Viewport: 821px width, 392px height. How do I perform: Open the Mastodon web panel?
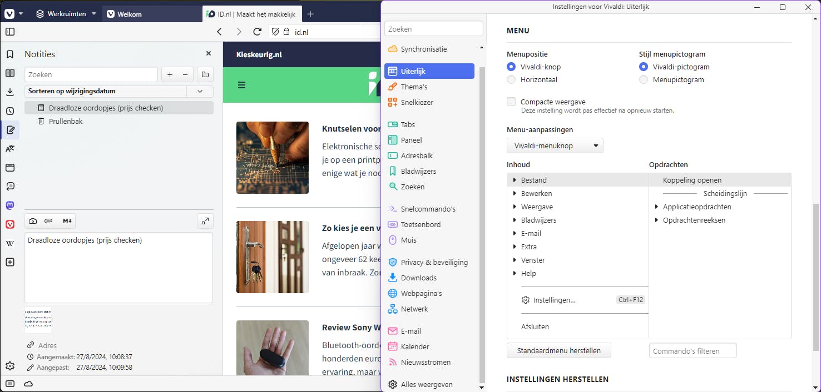point(10,205)
